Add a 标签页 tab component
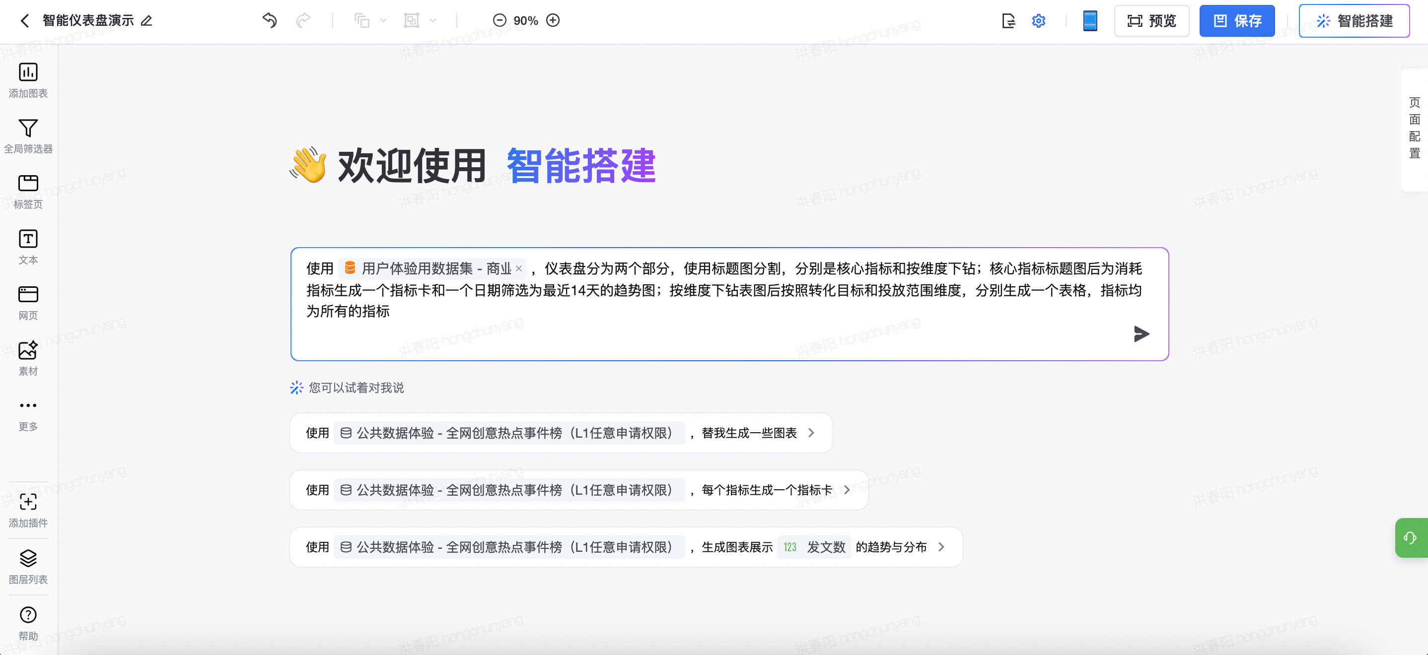This screenshot has width=1428, height=655. (x=28, y=184)
